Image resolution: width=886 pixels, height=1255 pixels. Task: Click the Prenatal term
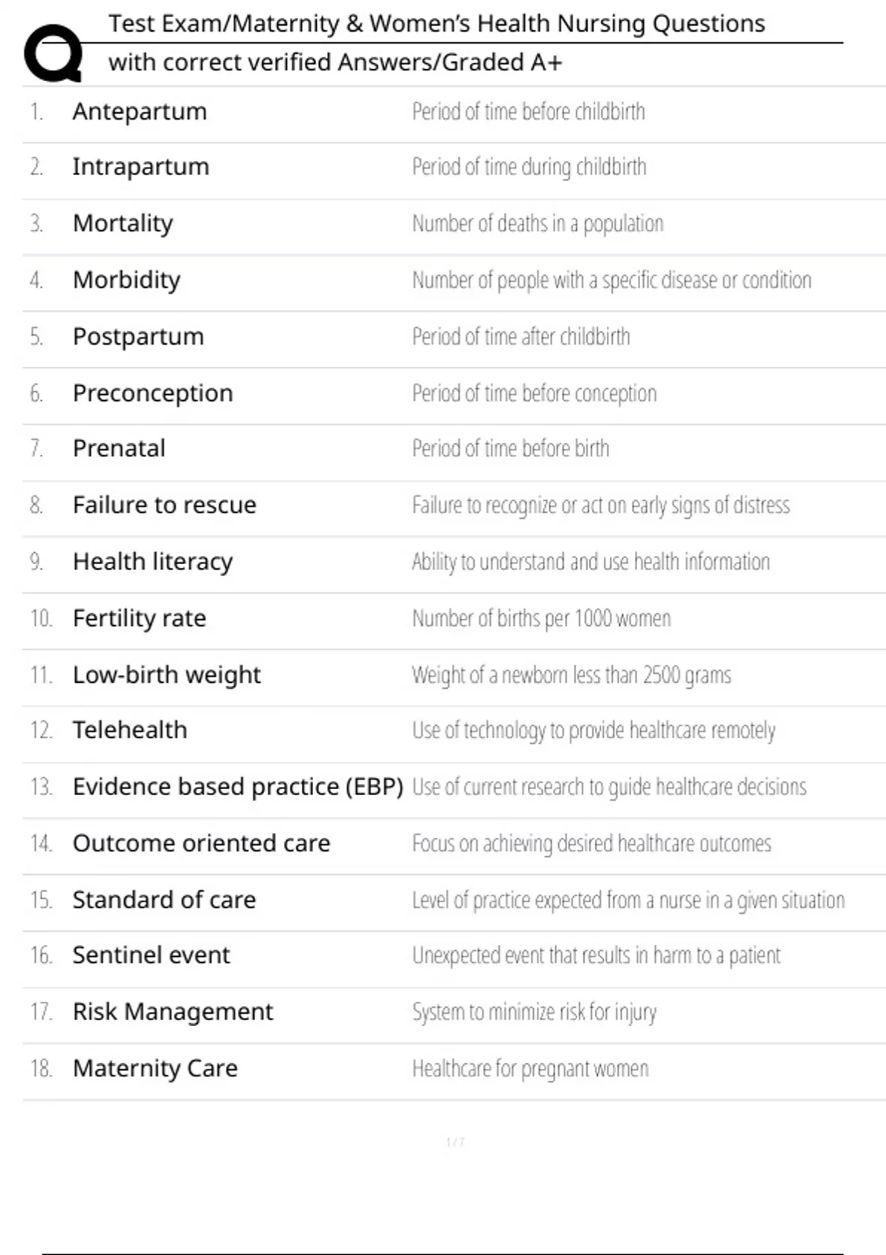click(x=119, y=448)
